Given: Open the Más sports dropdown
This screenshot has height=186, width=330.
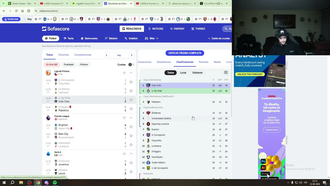Looking at the screenshot, I should 152,38.
